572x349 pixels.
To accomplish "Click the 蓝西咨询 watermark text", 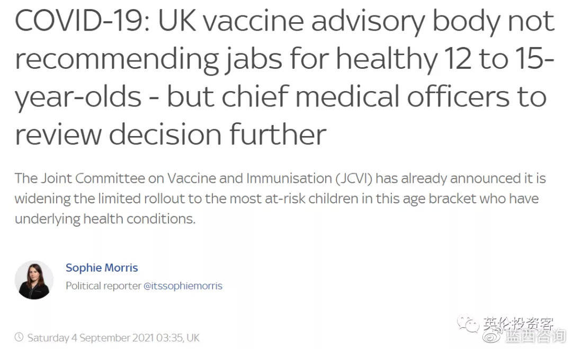I will click(535, 336).
